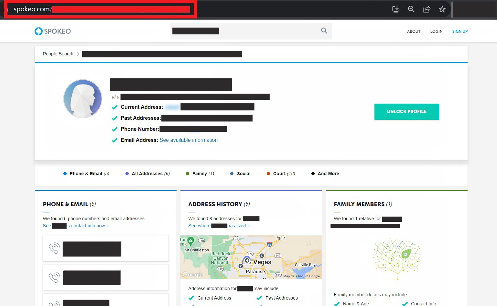497x306 pixels.
Task: Click the browser install app icon
Action: [395, 9]
